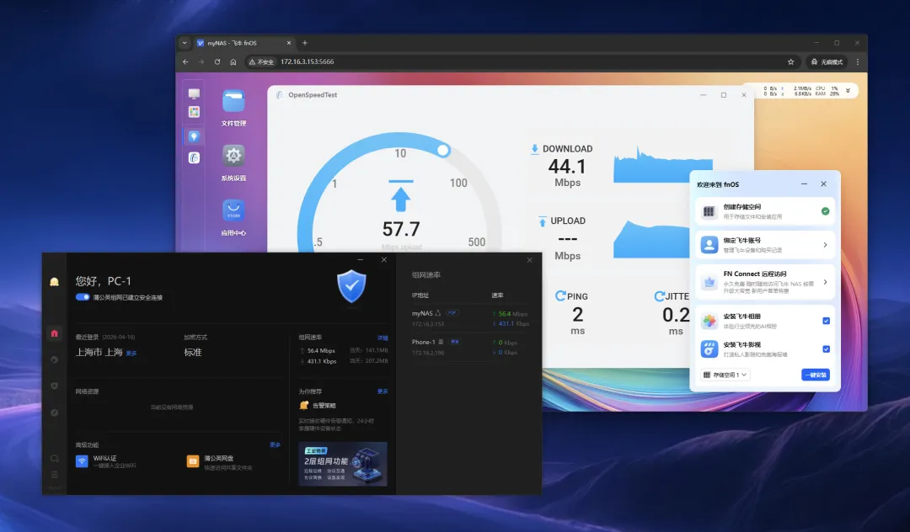Expand the 绑定飞牛账号 entry arrow
Image resolution: width=910 pixels, height=532 pixels.
(x=825, y=245)
